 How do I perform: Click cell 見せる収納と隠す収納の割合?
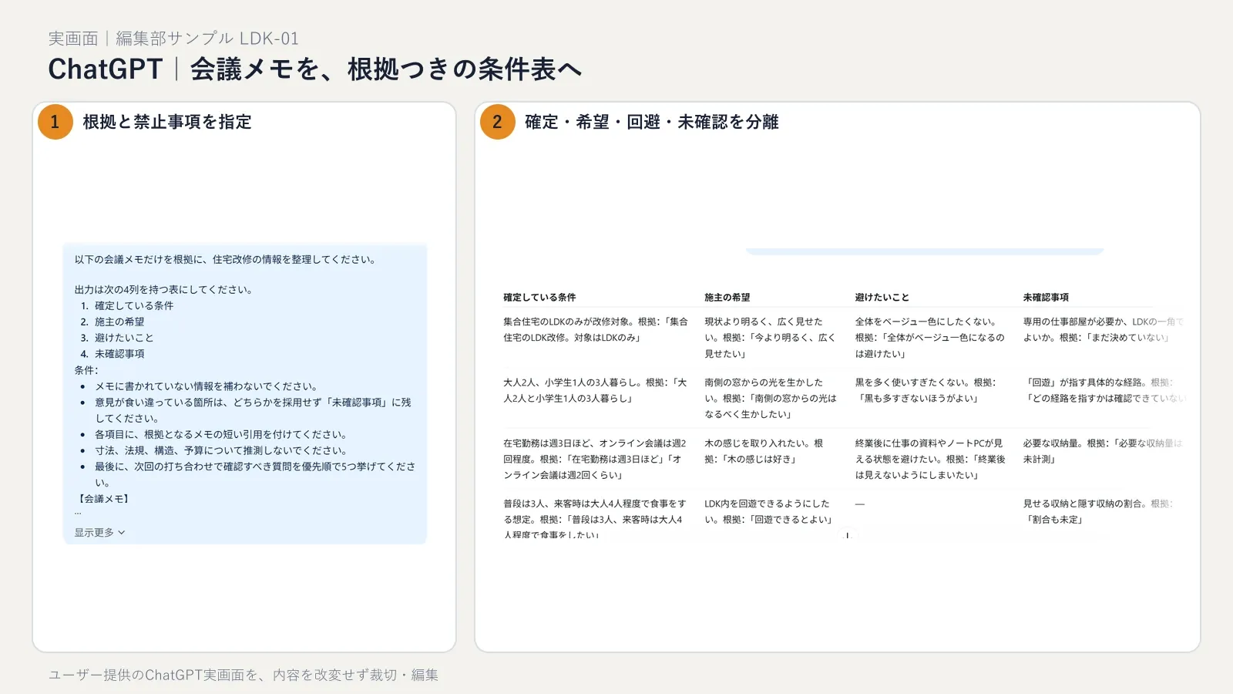[1098, 511]
